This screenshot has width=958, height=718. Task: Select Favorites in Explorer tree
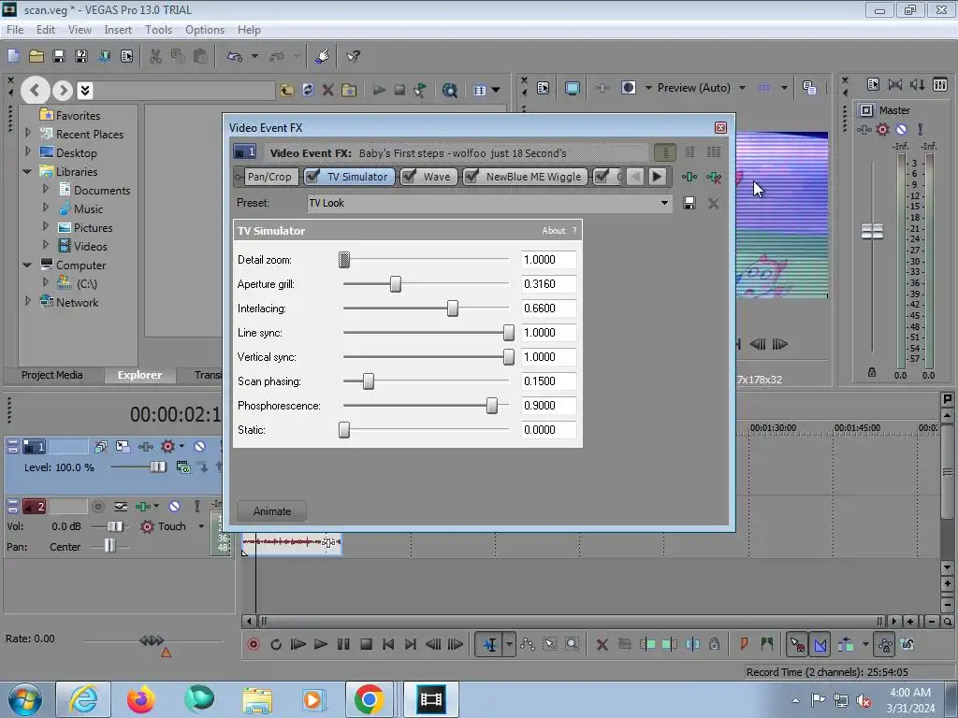click(x=70, y=115)
